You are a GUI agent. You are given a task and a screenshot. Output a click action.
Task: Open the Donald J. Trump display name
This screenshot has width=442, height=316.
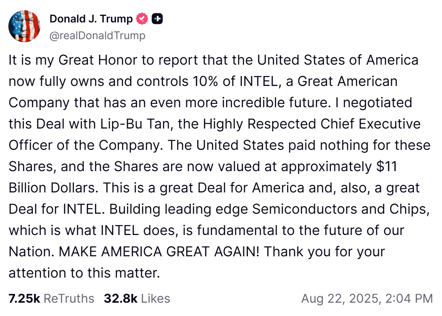(91, 19)
